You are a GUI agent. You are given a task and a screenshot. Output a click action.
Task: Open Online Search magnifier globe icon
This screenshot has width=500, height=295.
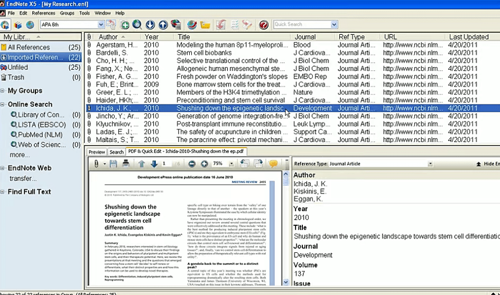pos(137,24)
